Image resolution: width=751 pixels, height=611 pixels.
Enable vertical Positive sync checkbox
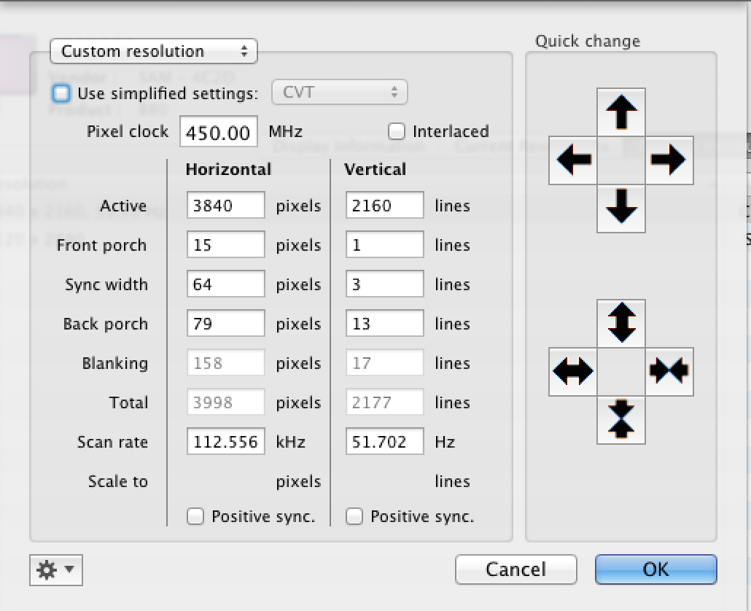pyautogui.click(x=354, y=517)
